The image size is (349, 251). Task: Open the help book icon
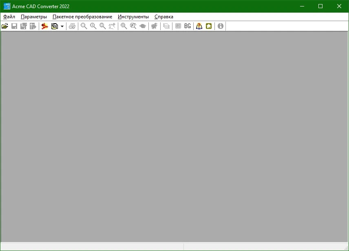coord(199,26)
